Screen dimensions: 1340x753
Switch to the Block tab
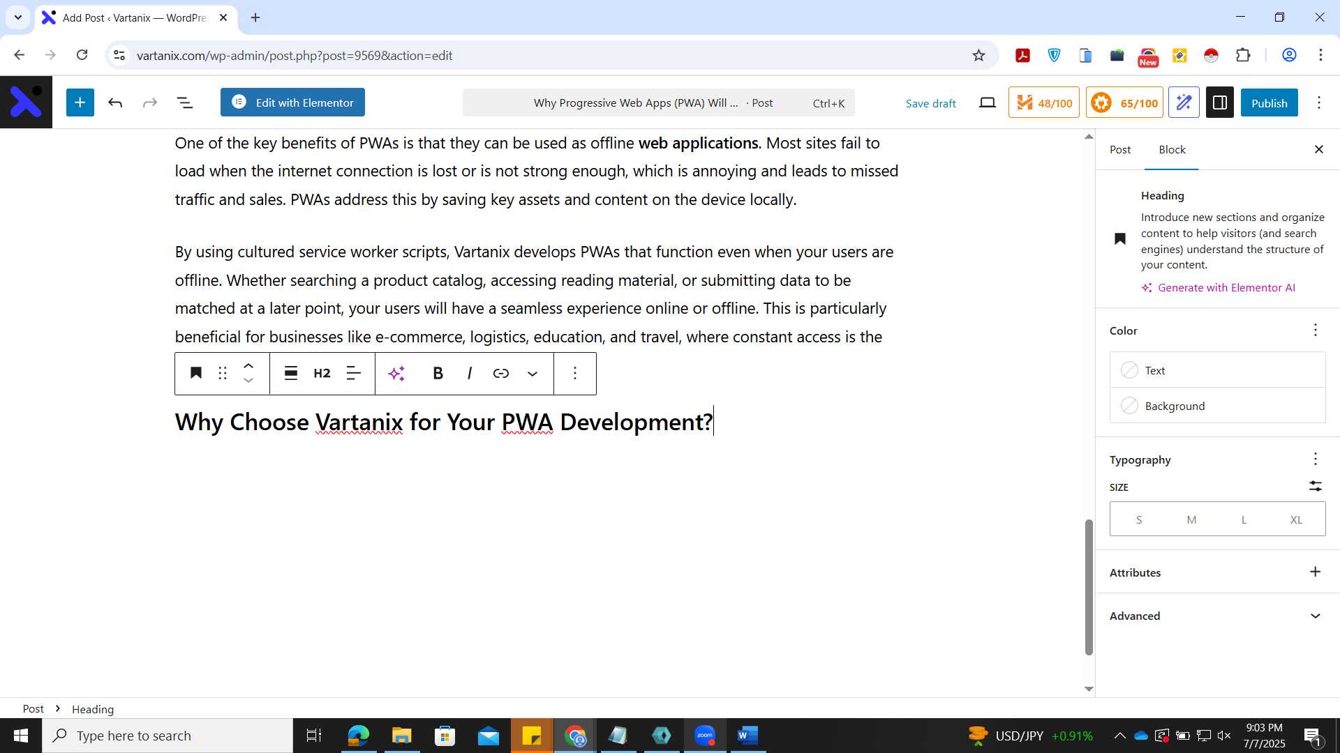pyautogui.click(x=1172, y=149)
